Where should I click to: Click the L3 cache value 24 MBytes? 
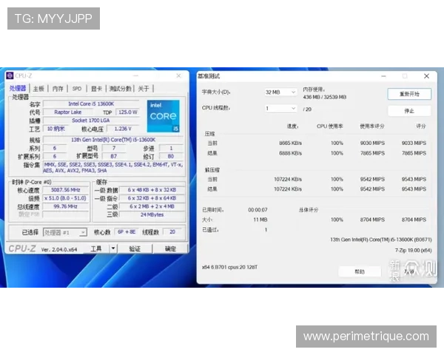click(152, 214)
